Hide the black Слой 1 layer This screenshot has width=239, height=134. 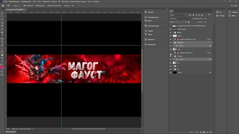coord(171,73)
